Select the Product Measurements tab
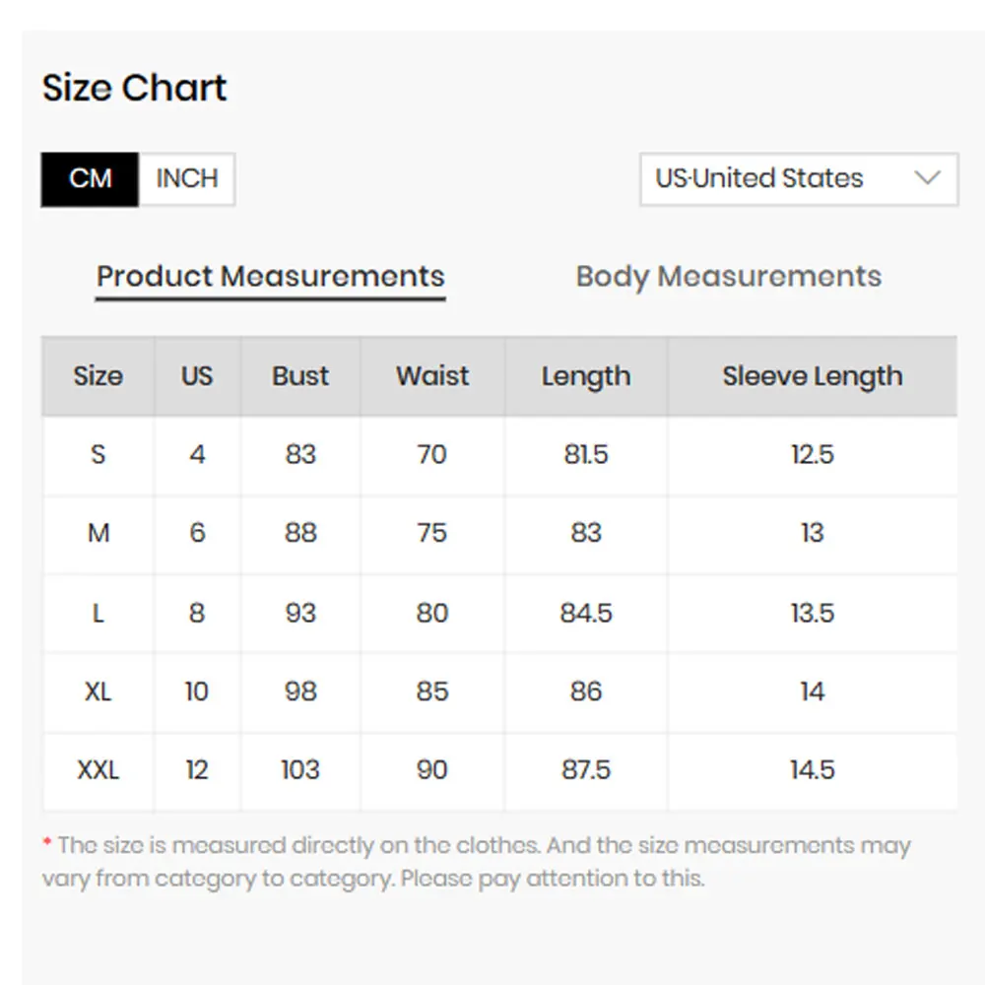985x985 pixels. 271,277
